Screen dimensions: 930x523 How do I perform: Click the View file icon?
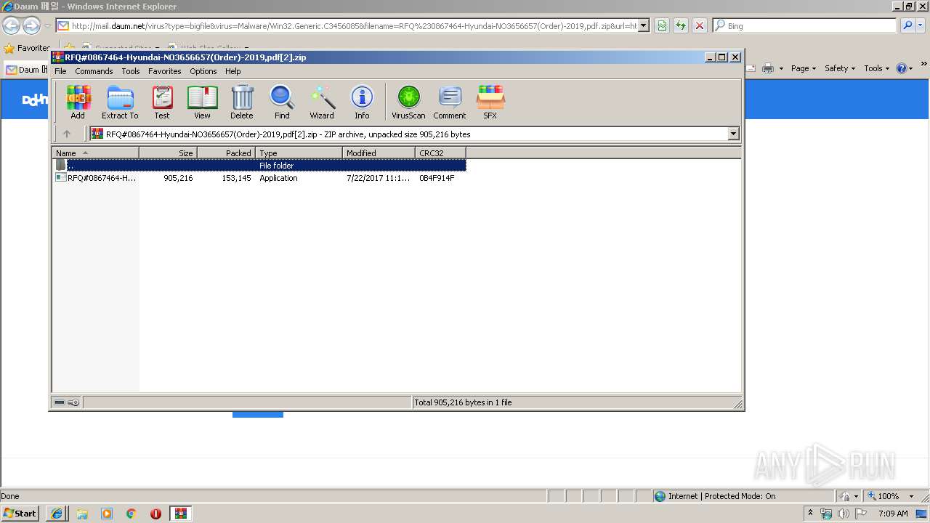coord(202,102)
